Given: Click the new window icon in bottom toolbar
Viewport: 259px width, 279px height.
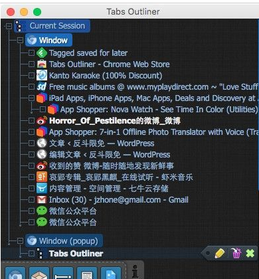Looking at the screenshot, I should (15, 273).
